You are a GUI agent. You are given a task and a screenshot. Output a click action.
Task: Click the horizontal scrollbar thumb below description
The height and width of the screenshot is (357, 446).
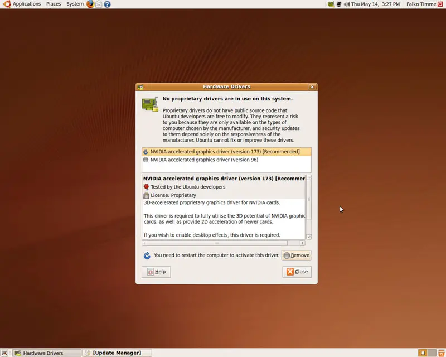click(x=217, y=243)
